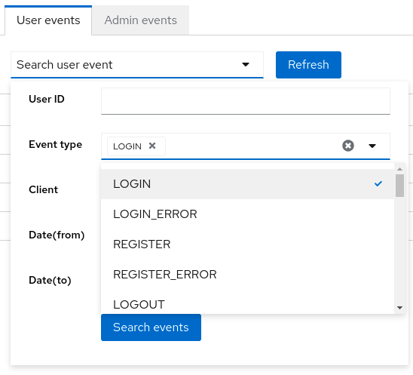Click the Client label
Viewport: 413px width, 375px height.
[44, 189]
